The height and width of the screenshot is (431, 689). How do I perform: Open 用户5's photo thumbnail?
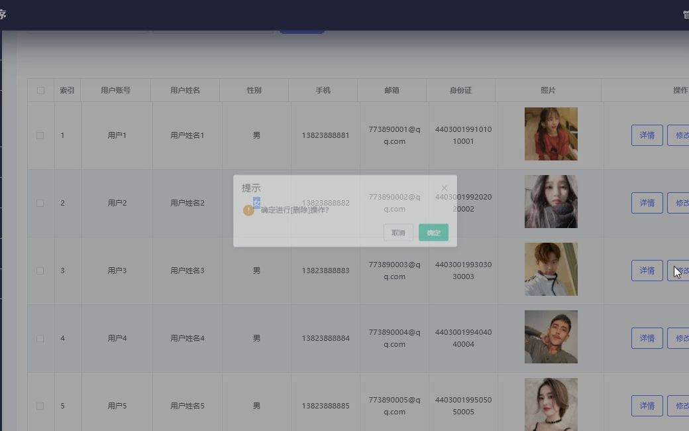pyautogui.click(x=551, y=404)
